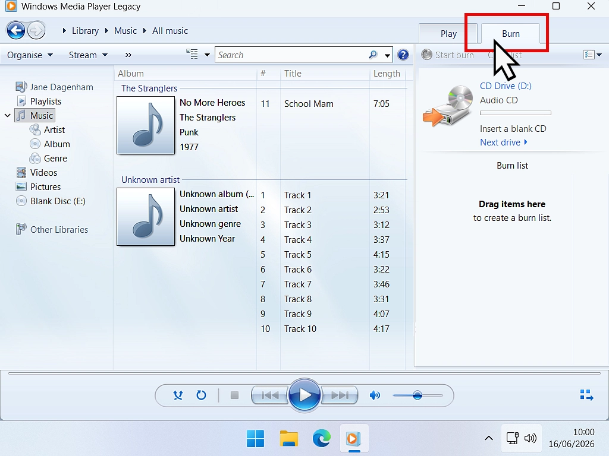The height and width of the screenshot is (456, 609).
Task: Sort by the Length column header
Action: coord(387,74)
